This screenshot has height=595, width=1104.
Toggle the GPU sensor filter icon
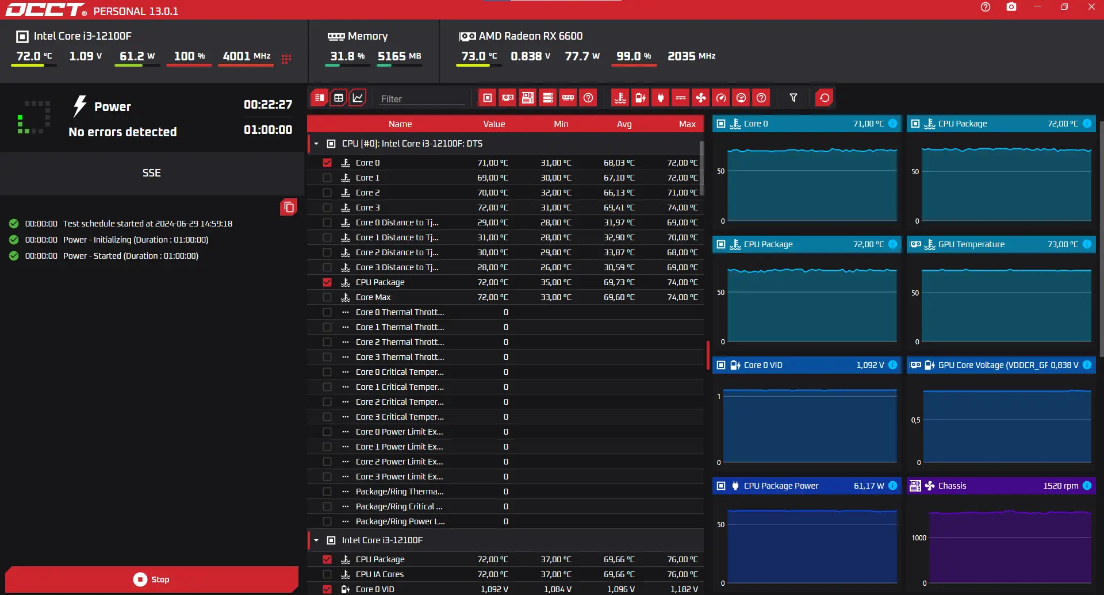point(508,98)
